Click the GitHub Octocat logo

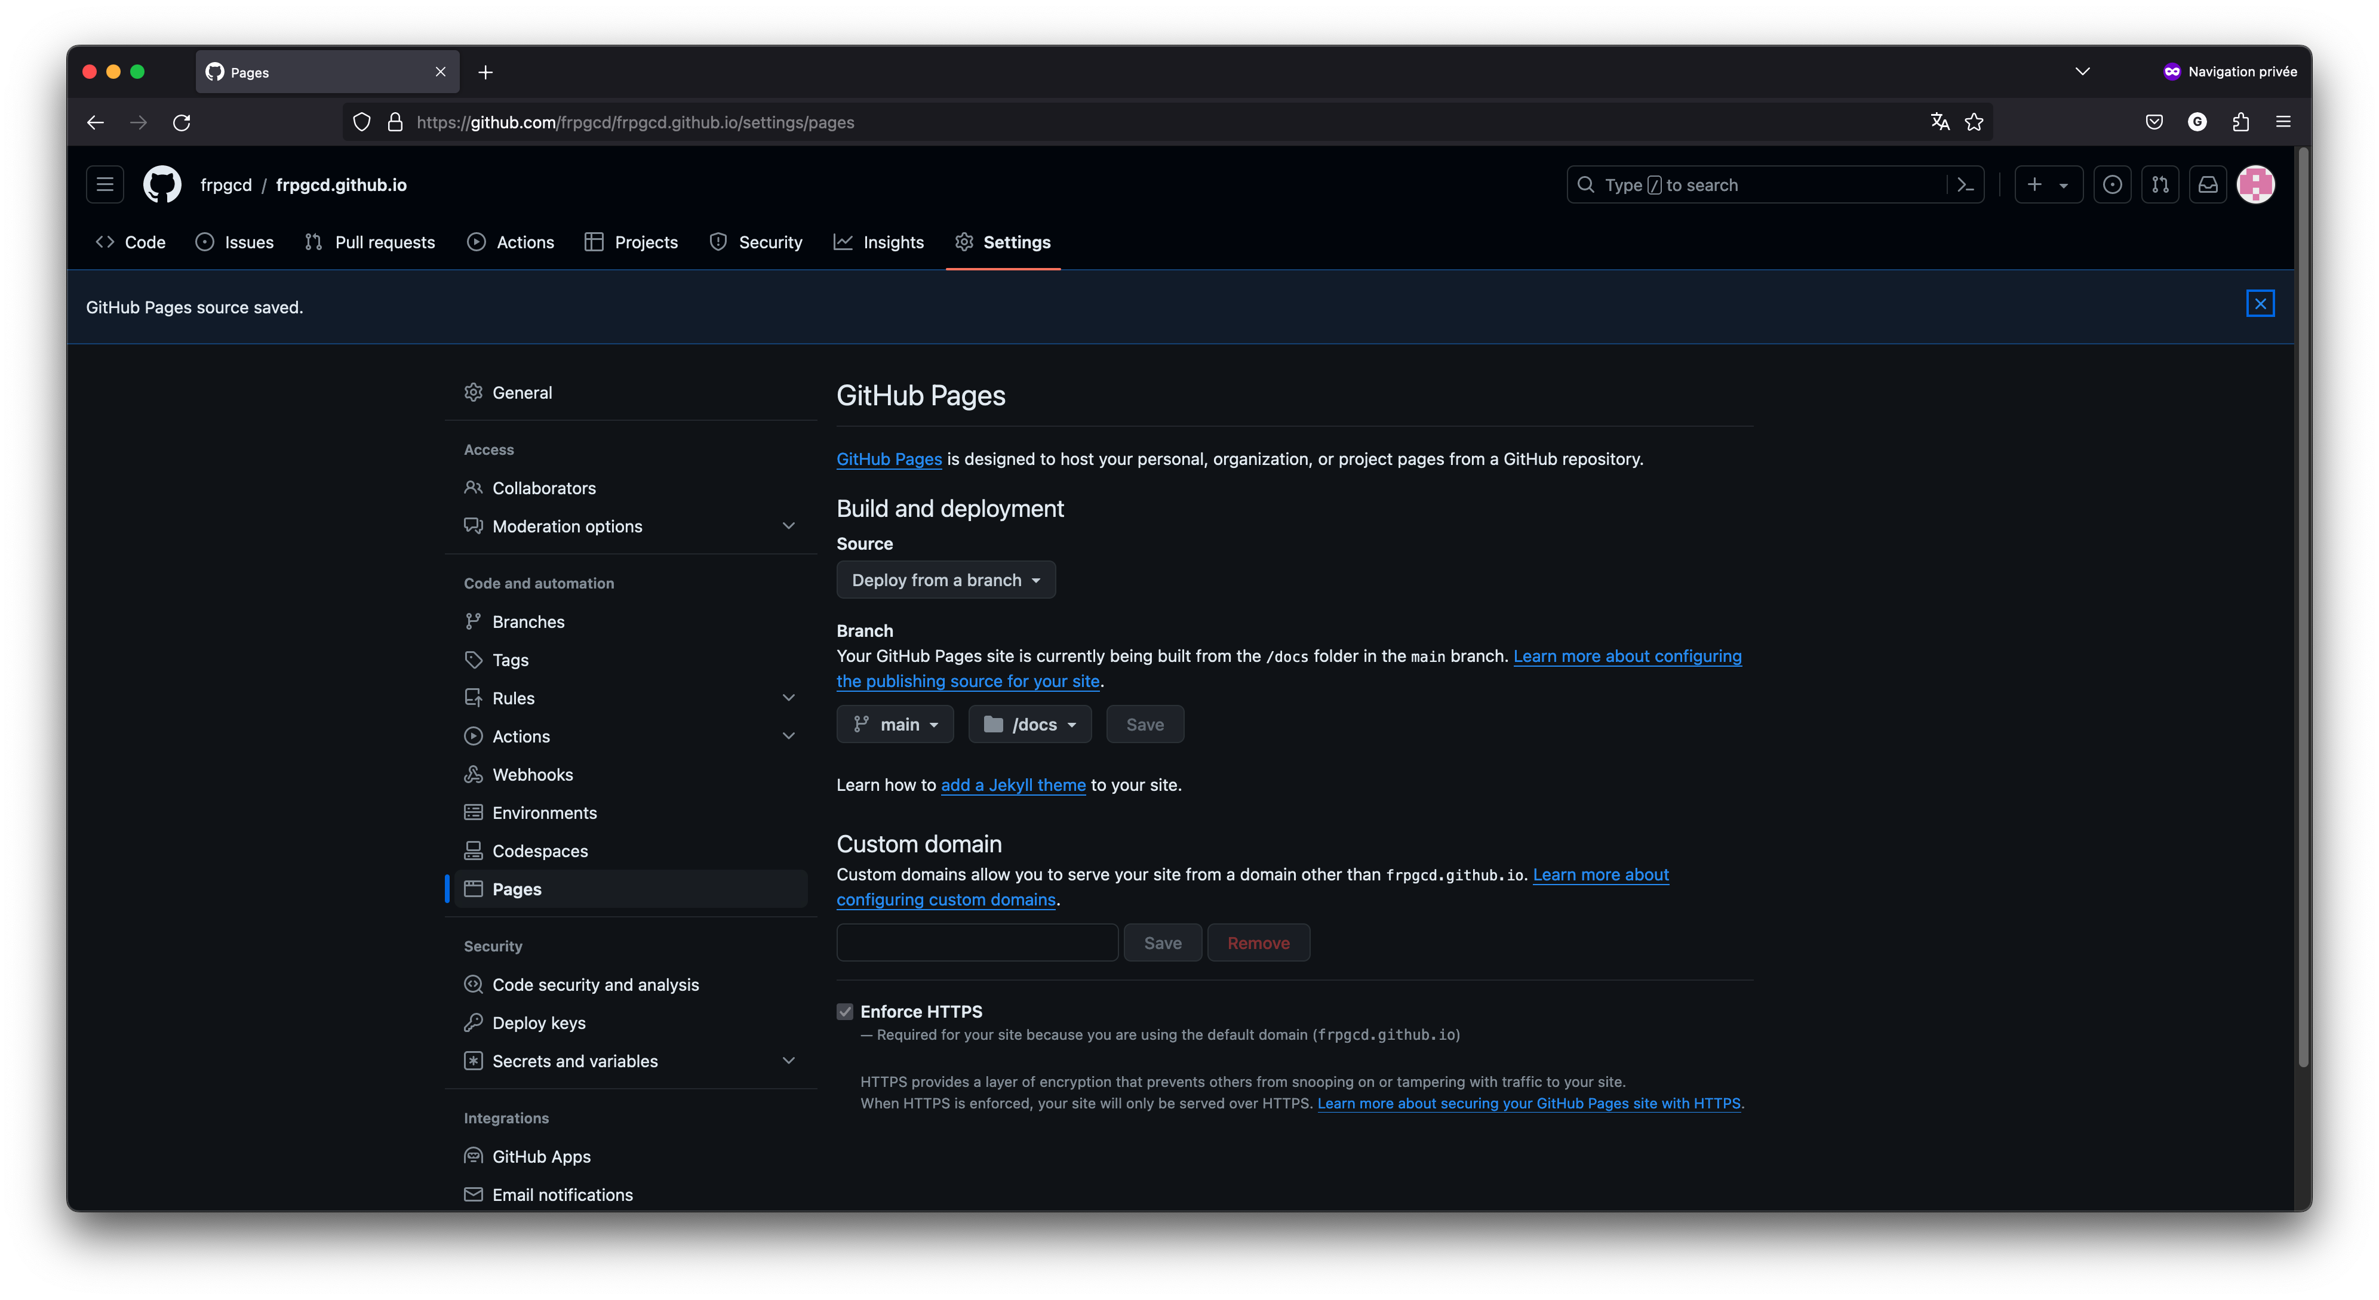(x=162, y=184)
